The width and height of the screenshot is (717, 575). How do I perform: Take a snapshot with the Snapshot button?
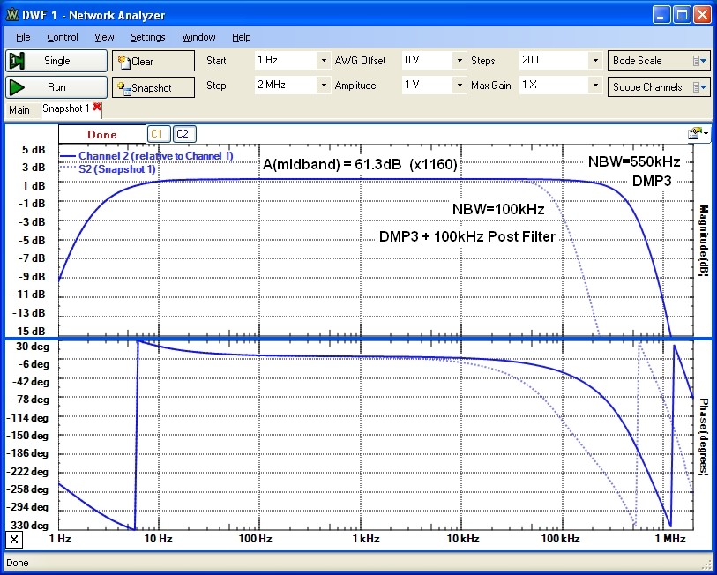click(x=153, y=87)
